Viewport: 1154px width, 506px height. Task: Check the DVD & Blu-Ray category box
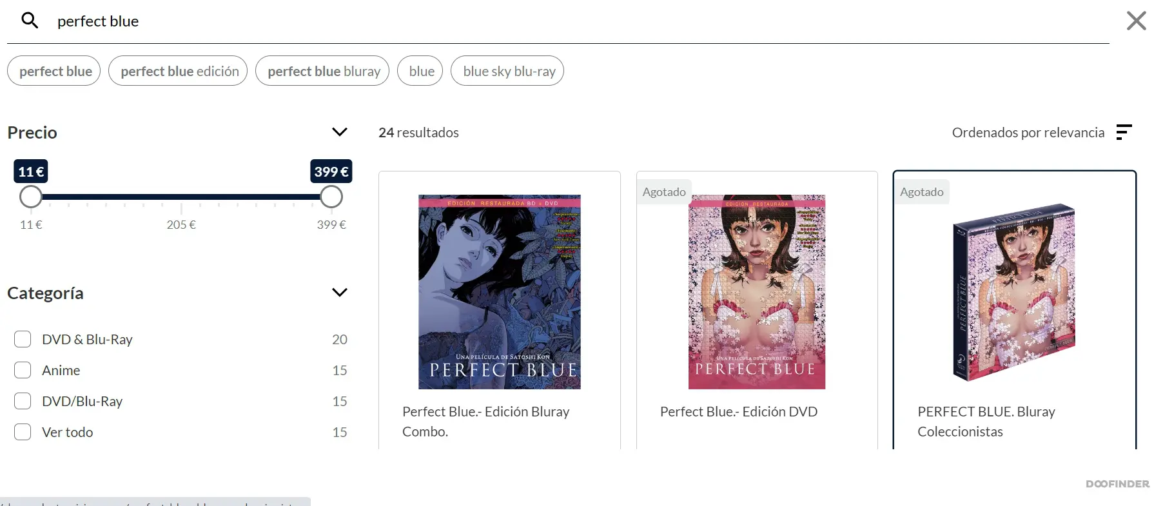23,339
